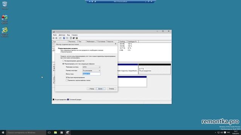This screenshot has height=135, width=241.
Task: Click the last toolbar icon in Disk Management
Action: pos(76,38)
